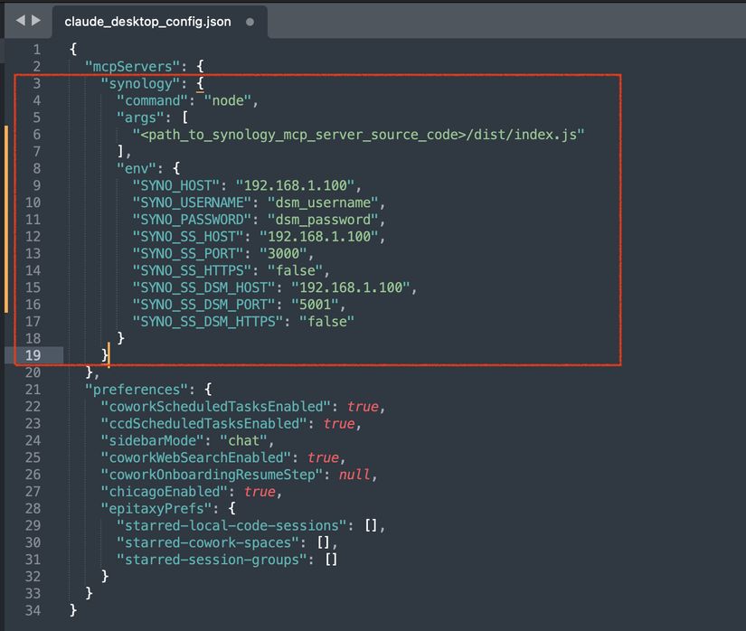746x631 pixels.
Task: Select line number 8 in gutter
Action: (37, 168)
